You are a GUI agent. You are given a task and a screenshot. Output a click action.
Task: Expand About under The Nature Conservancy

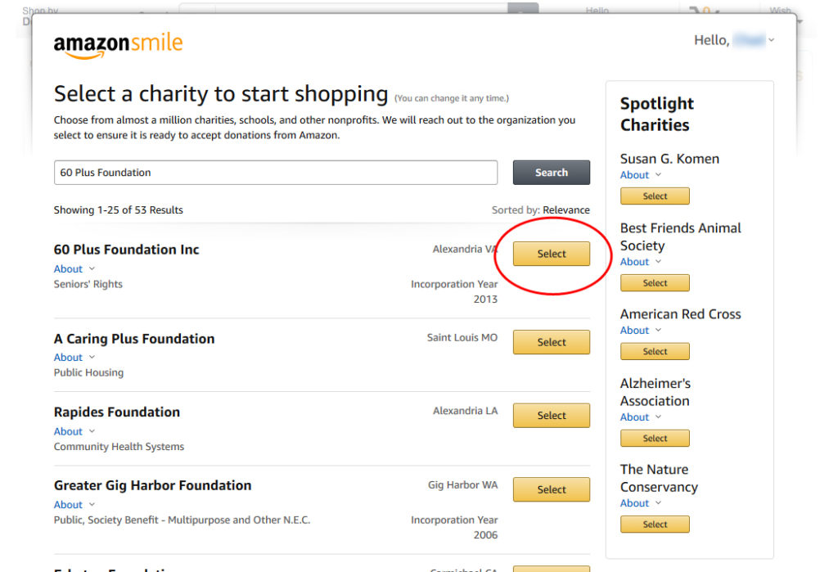641,503
